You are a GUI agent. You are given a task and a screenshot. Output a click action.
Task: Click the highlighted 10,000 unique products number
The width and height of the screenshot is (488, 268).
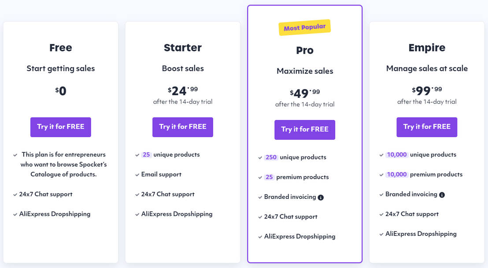click(x=396, y=155)
